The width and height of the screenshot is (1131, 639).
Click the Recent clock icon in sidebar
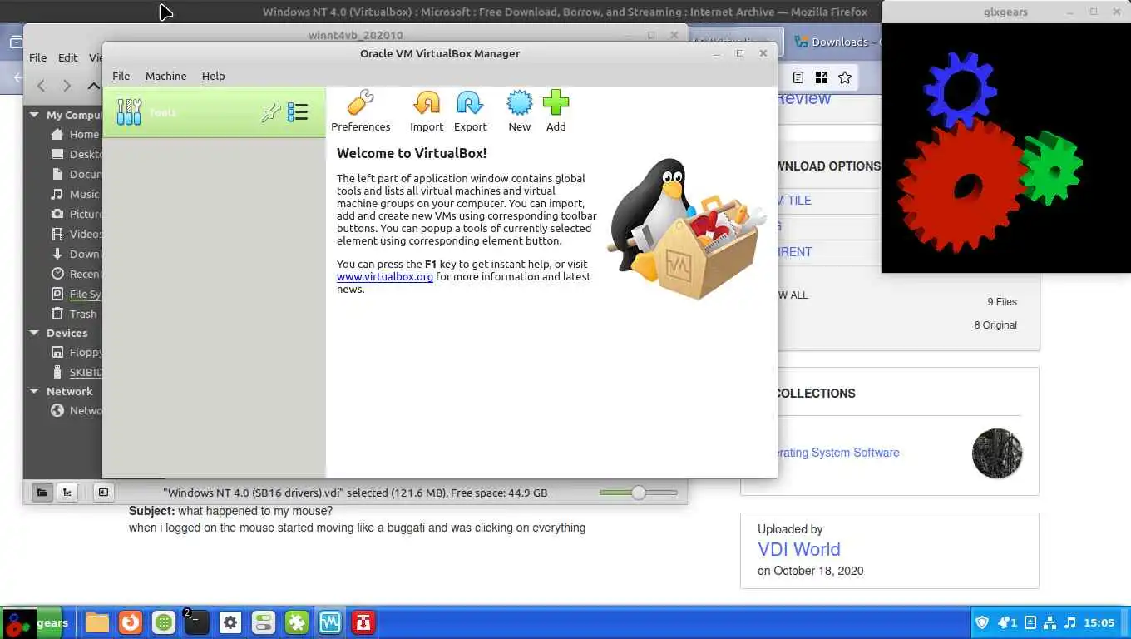point(57,274)
